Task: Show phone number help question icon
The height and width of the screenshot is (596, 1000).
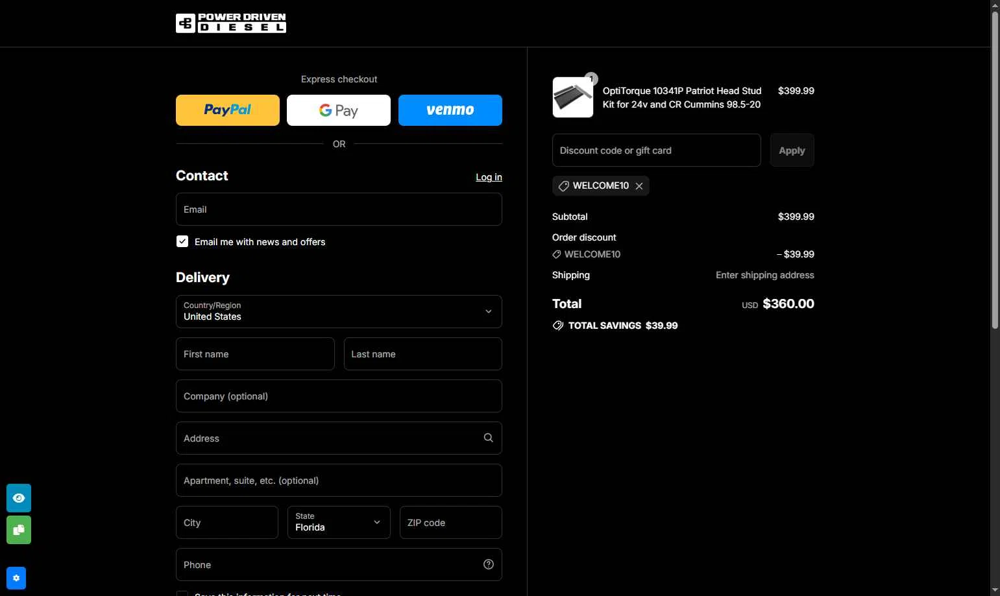Action: coord(489,564)
